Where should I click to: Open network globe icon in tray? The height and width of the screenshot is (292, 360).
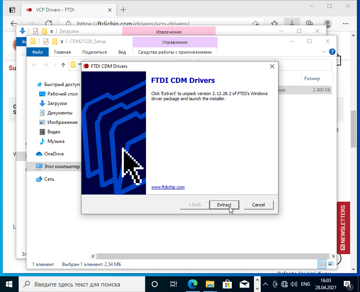click(284, 284)
